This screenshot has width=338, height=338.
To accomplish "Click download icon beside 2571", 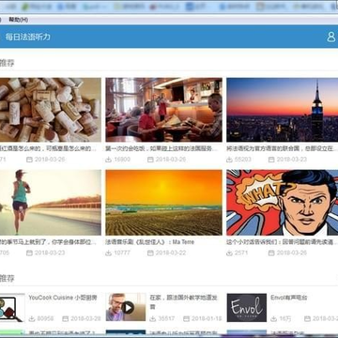I will [x=229, y=253].
